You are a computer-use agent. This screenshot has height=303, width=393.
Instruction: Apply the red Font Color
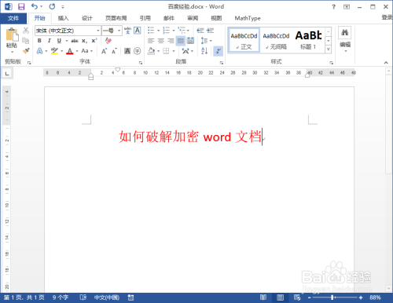click(x=69, y=51)
